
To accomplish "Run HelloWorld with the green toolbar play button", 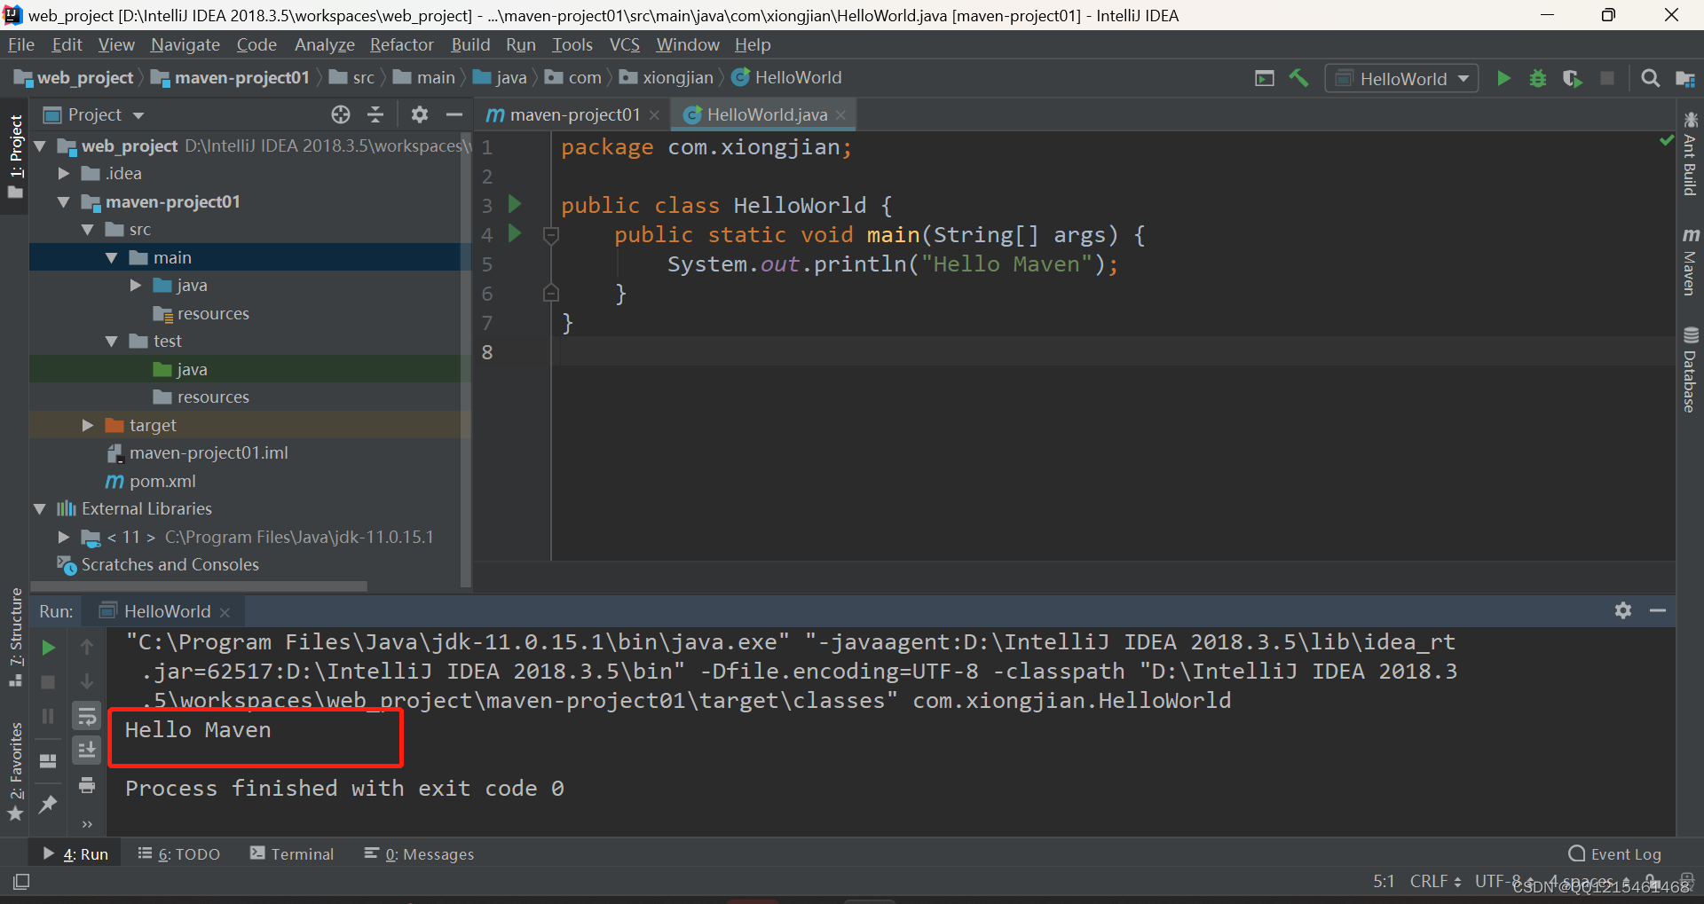I will point(1503,78).
